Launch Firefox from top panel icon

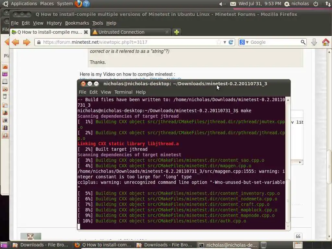click(x=78, y=4)
